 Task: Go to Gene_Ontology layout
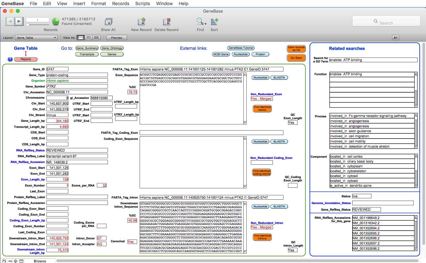(112, 48)
